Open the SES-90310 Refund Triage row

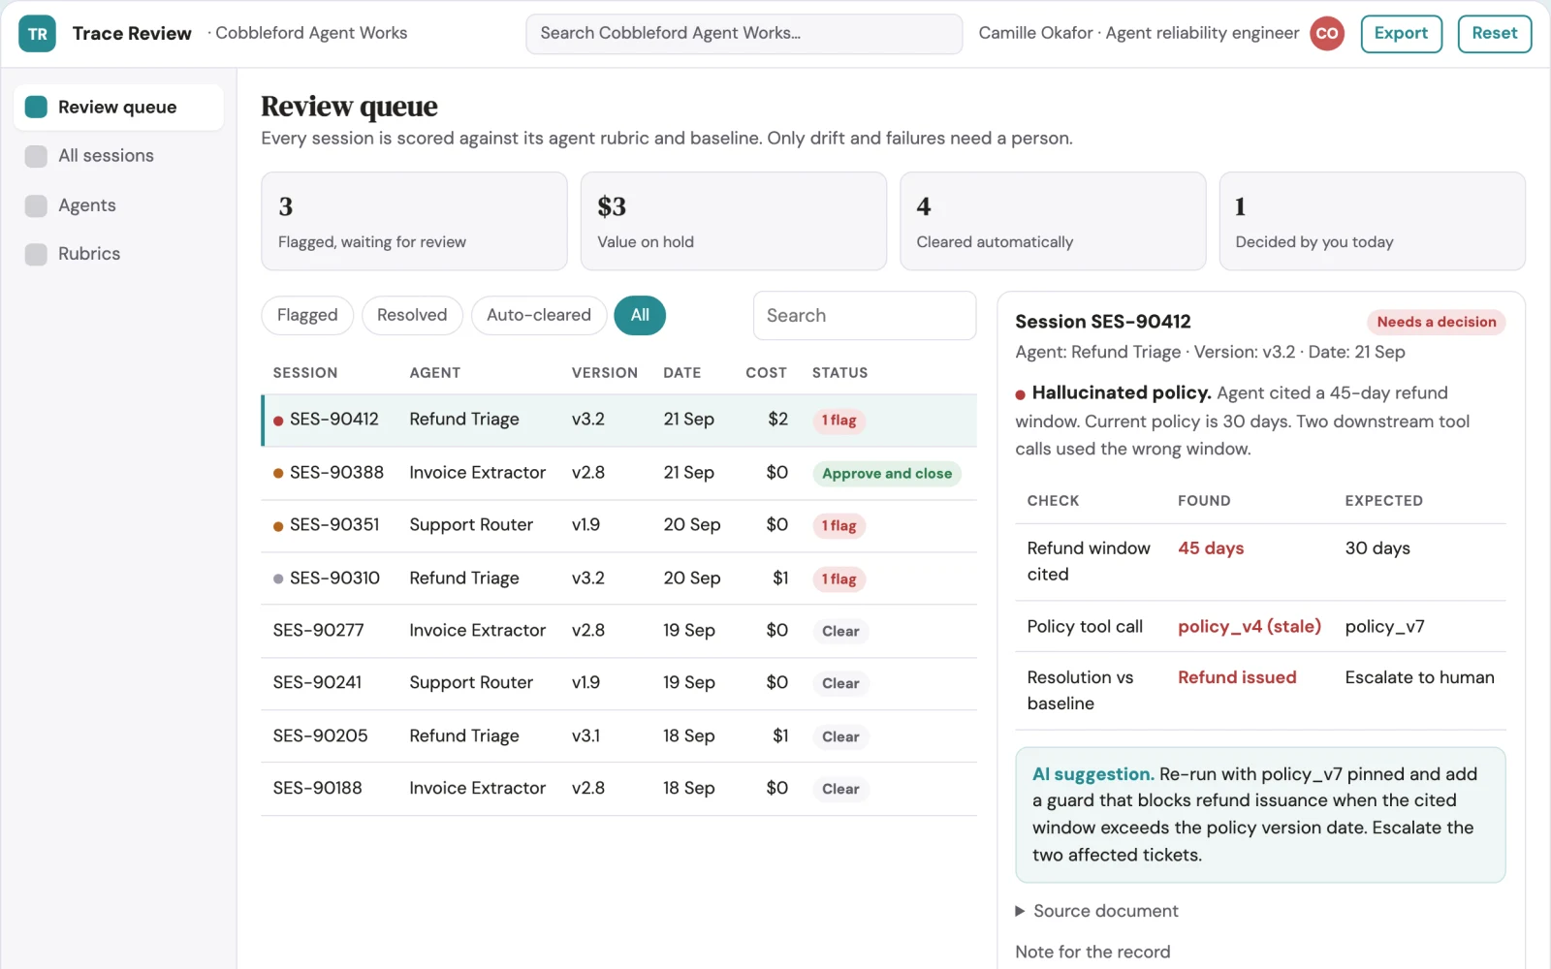(x=618, y=578)
